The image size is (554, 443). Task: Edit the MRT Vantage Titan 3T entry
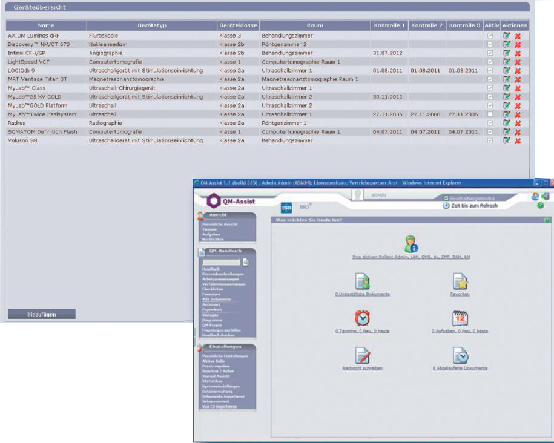coord(507,79)
